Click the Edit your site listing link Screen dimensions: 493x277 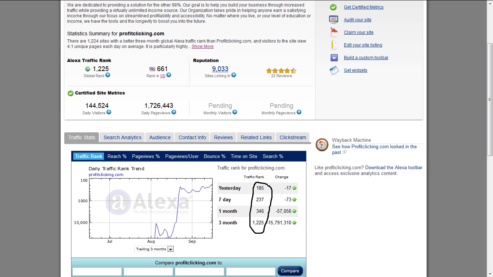[x=363, y=45]
